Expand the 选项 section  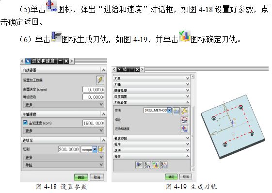pyautogui.click(x=152, y=150)
